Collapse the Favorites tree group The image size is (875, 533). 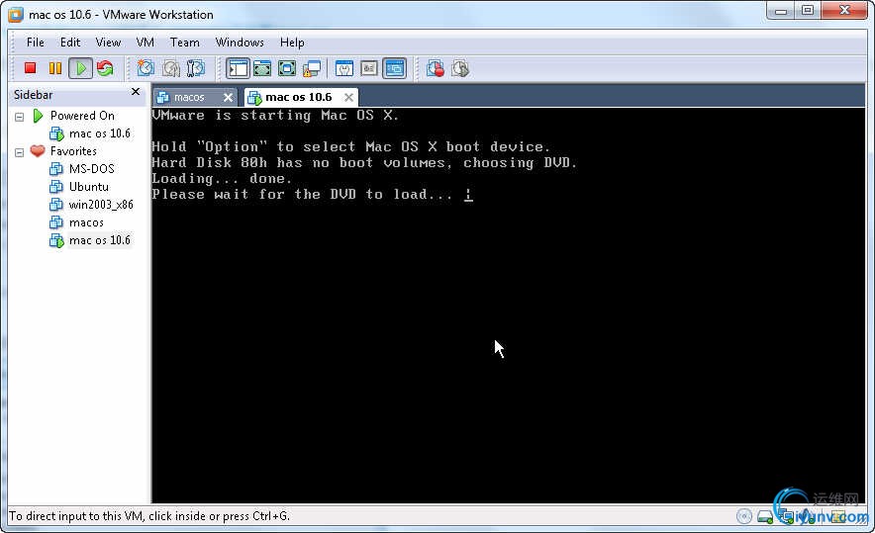coord(20,152)
